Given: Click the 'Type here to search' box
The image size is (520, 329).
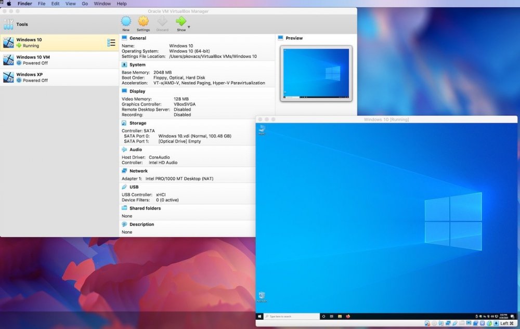Looking at the screenshot, I should click(292, 317).
